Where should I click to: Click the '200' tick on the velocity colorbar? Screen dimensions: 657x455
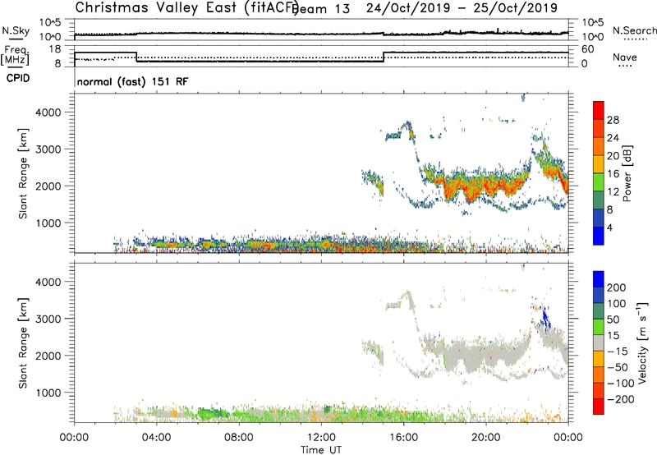(x=617, y=287)
